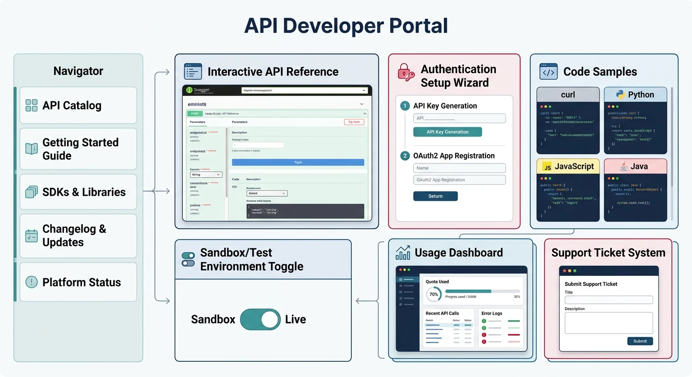Viewport: 692px width, 377px height.
Task: Switch the environment toggle from Sandbox to Live
Action: coord(260,319)
